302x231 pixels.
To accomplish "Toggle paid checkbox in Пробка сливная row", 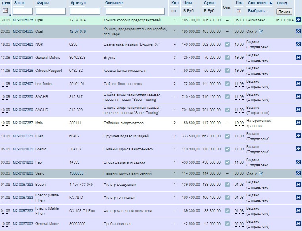I will (227, 224).
